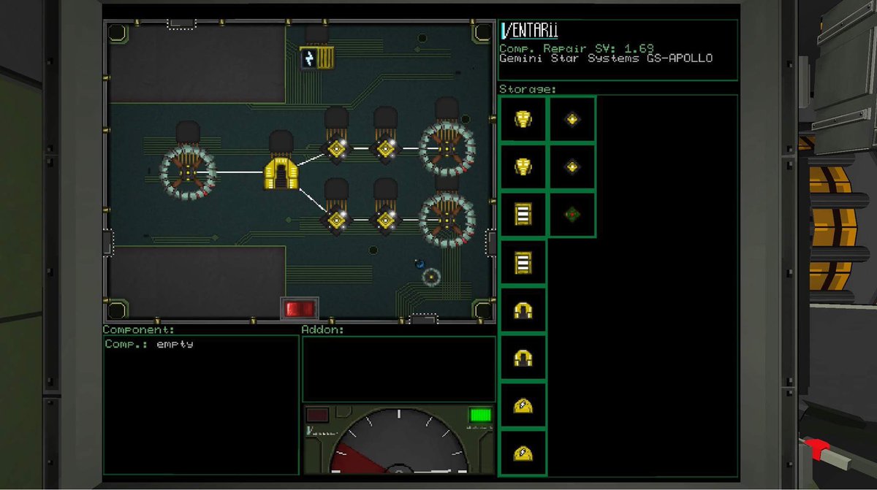This screenshot has height=490, width=877.
Task: Click the Ventarii logo header
Action: click(529, 32)
